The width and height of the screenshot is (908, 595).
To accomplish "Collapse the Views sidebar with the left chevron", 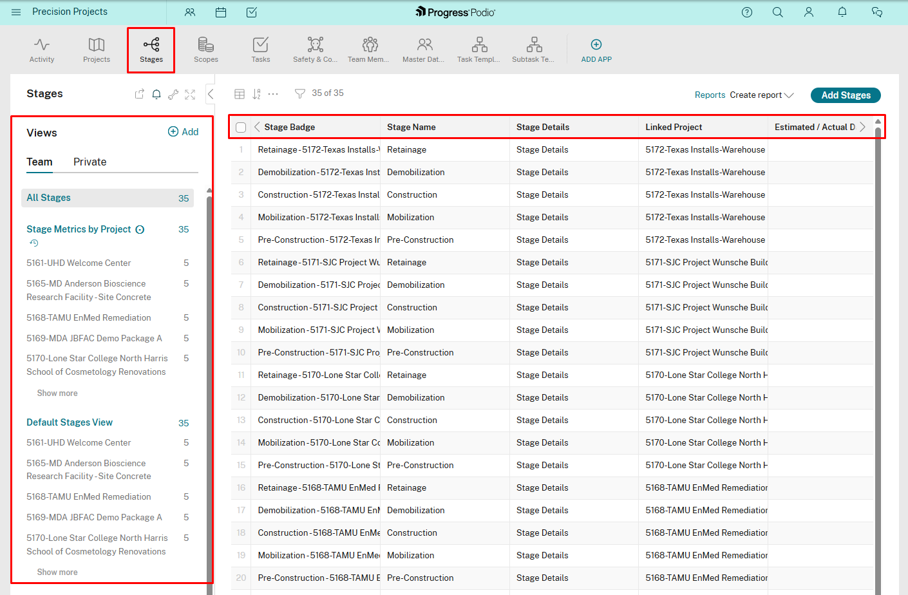I will pos(211,93).
